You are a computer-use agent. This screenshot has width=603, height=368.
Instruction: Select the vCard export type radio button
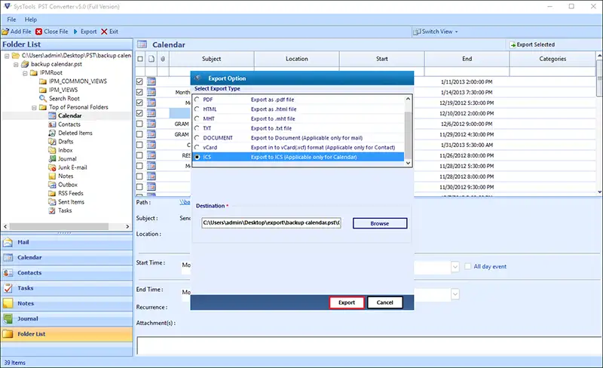point(197,148)
